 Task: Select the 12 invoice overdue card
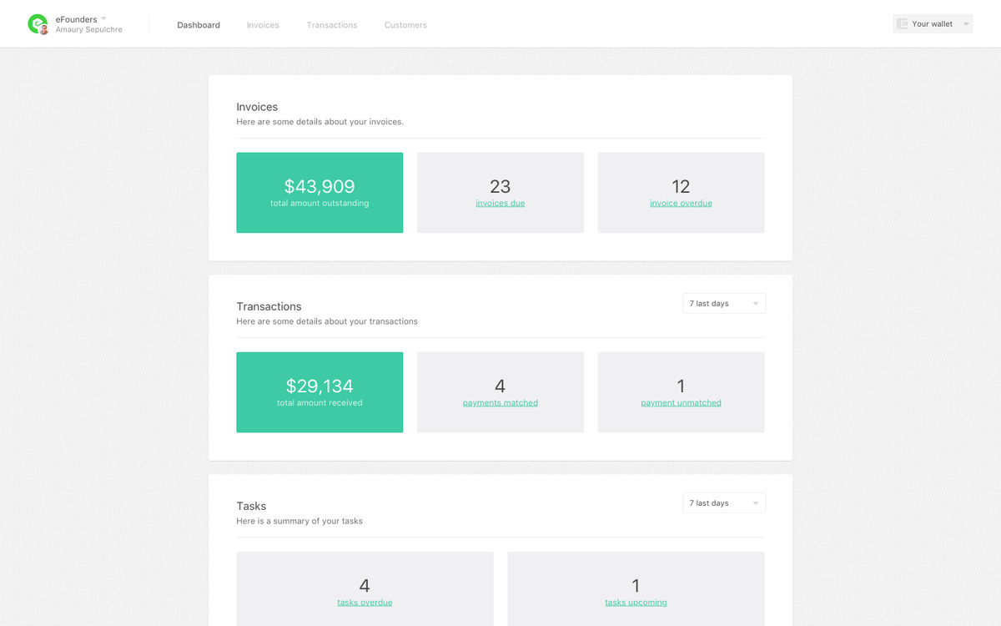[x=682, y=192]
